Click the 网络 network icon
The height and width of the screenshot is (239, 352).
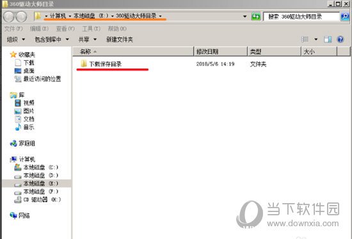(13, 215)
